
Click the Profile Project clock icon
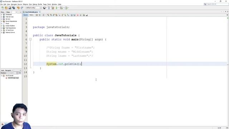tap(66, 8)
